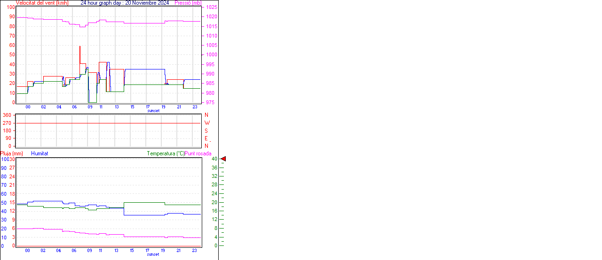Click hour 13 on top graph axis

coord(117,107)
